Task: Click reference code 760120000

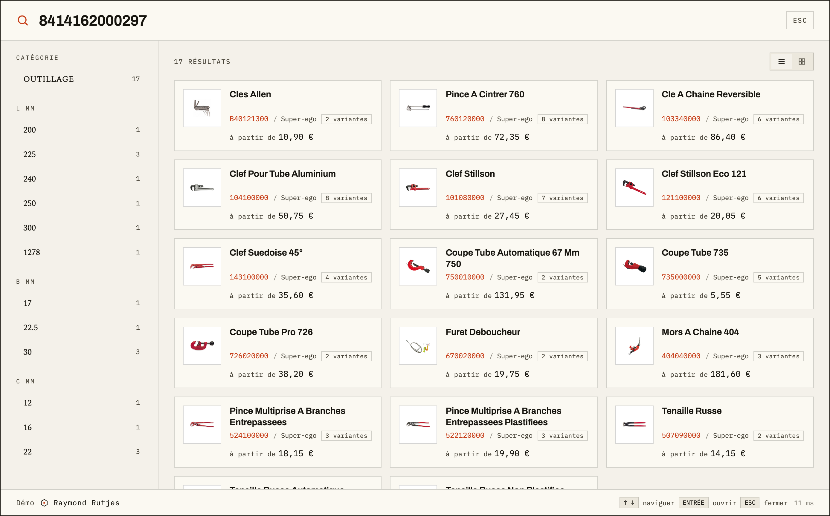Action: click(x=465, y=119)
